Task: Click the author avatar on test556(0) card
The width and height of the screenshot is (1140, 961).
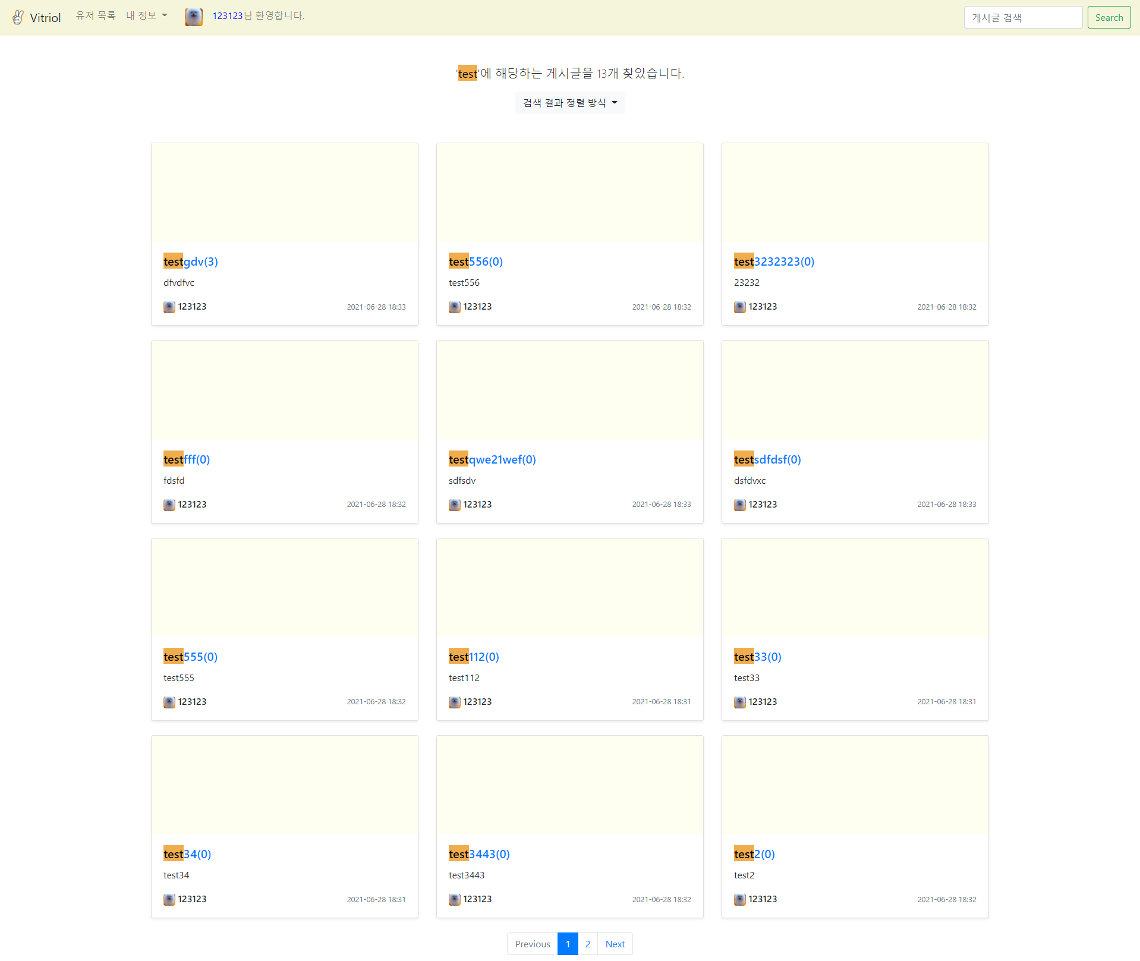Action: coord(454,307)
